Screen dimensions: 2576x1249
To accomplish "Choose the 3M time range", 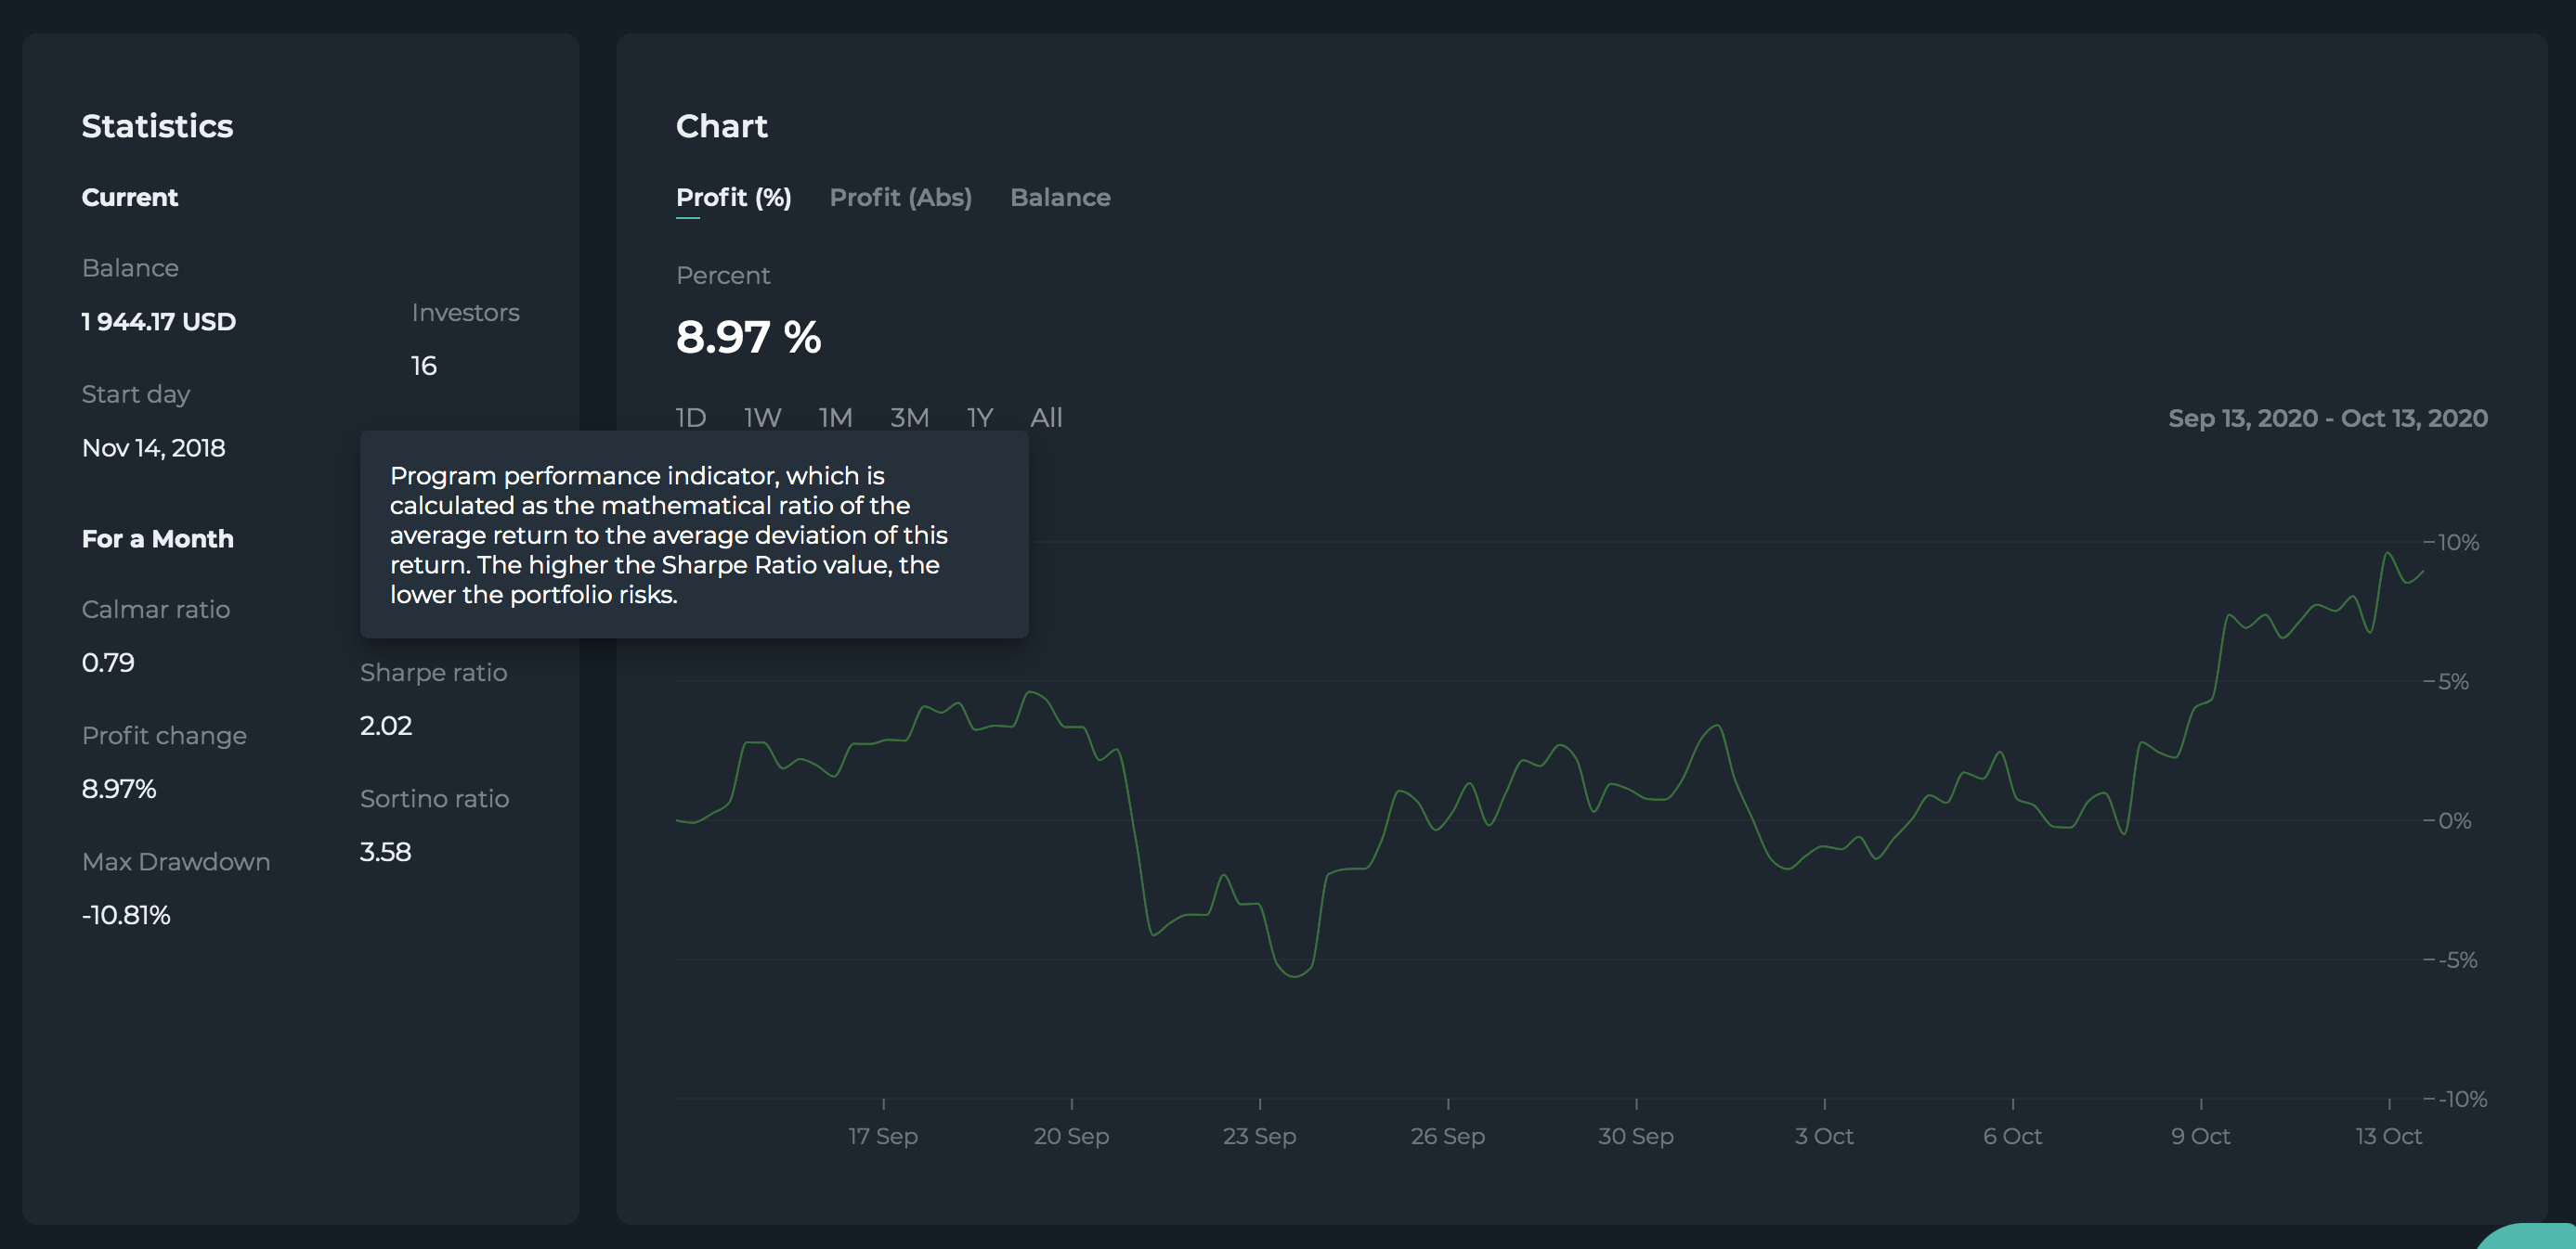I will pyautogui.click(x=909, y=417).
